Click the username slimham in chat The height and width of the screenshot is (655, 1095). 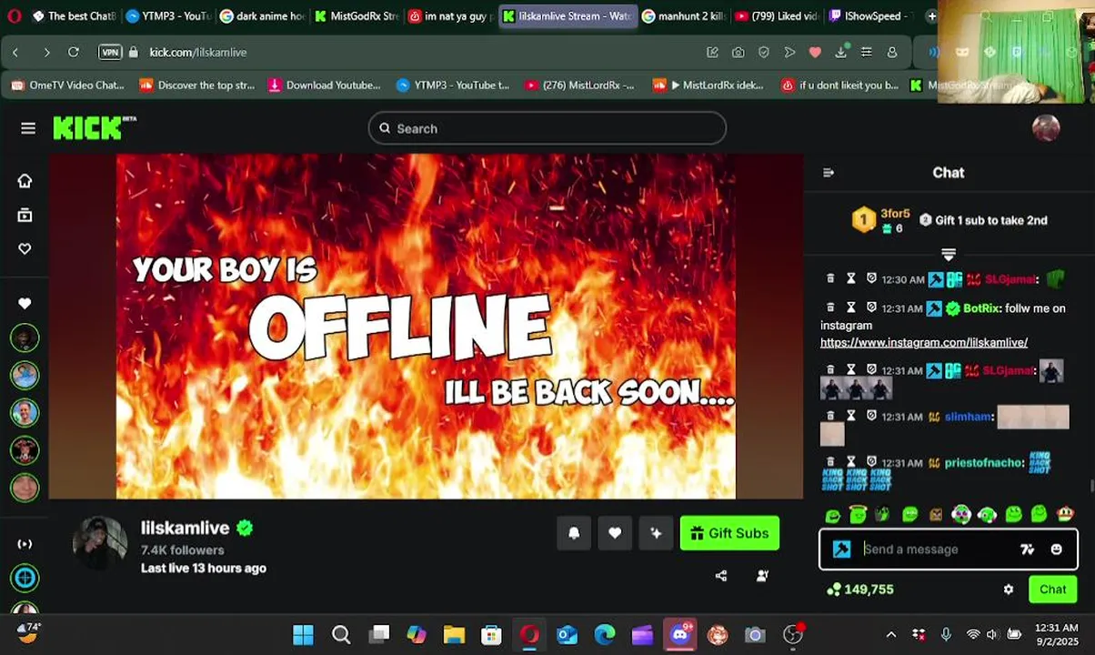968,417
